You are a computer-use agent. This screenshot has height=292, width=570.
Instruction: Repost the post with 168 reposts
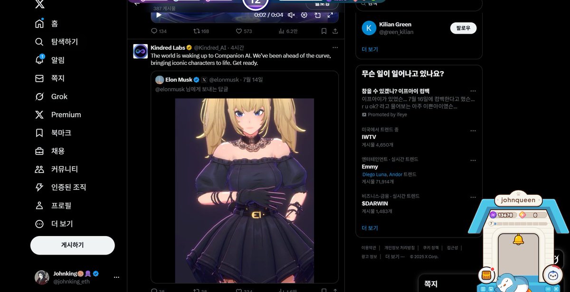201,31
